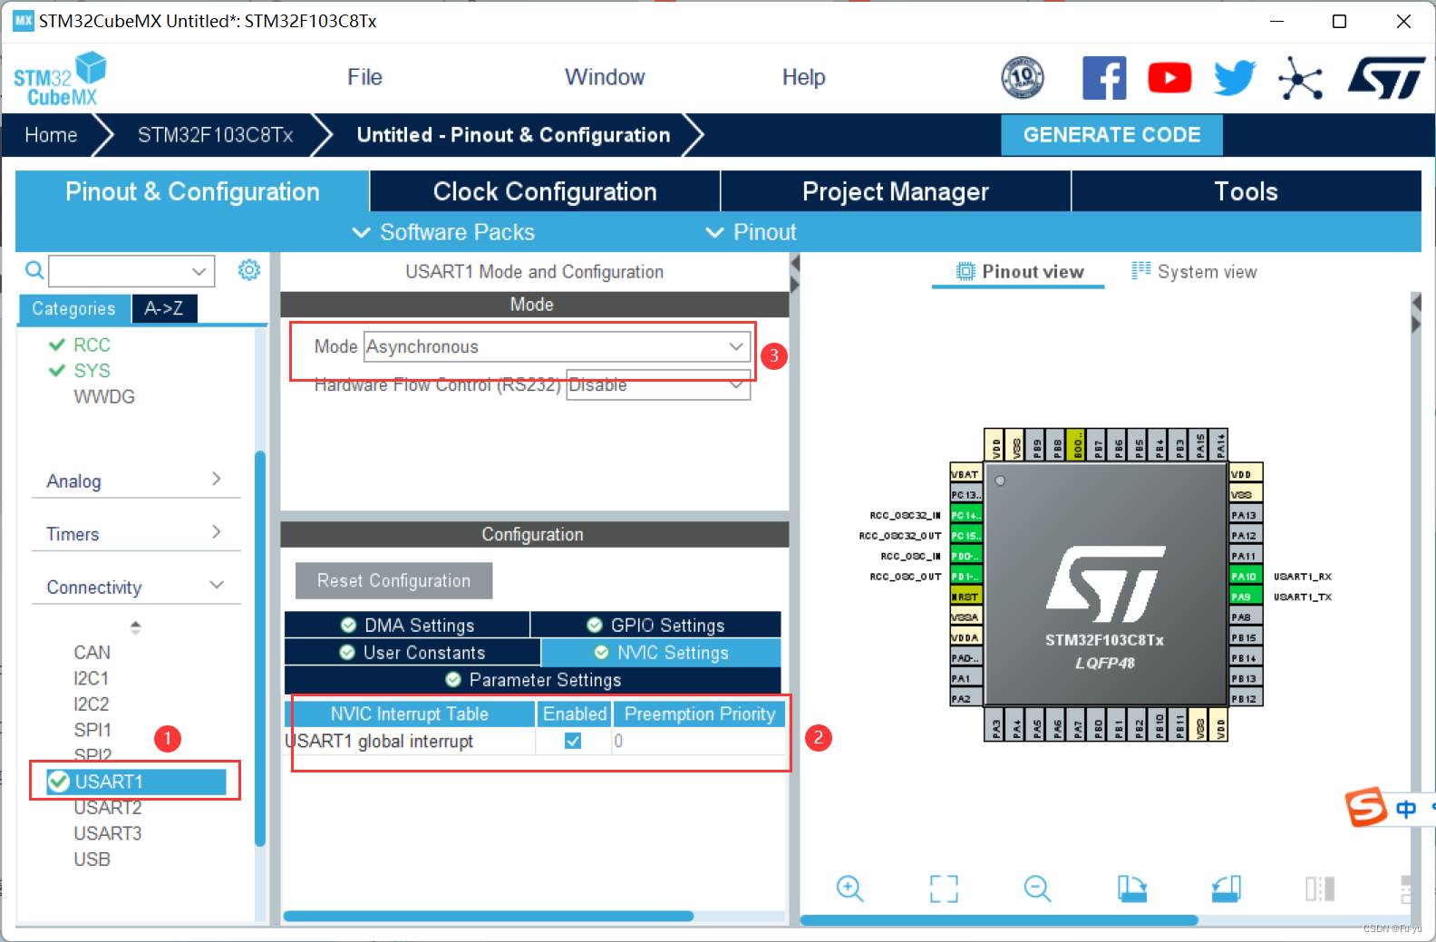This screenshot has height=942, width=1436.
Task: Rotate the chip counterclockwise icon
Action: [x=1227, y=889]
